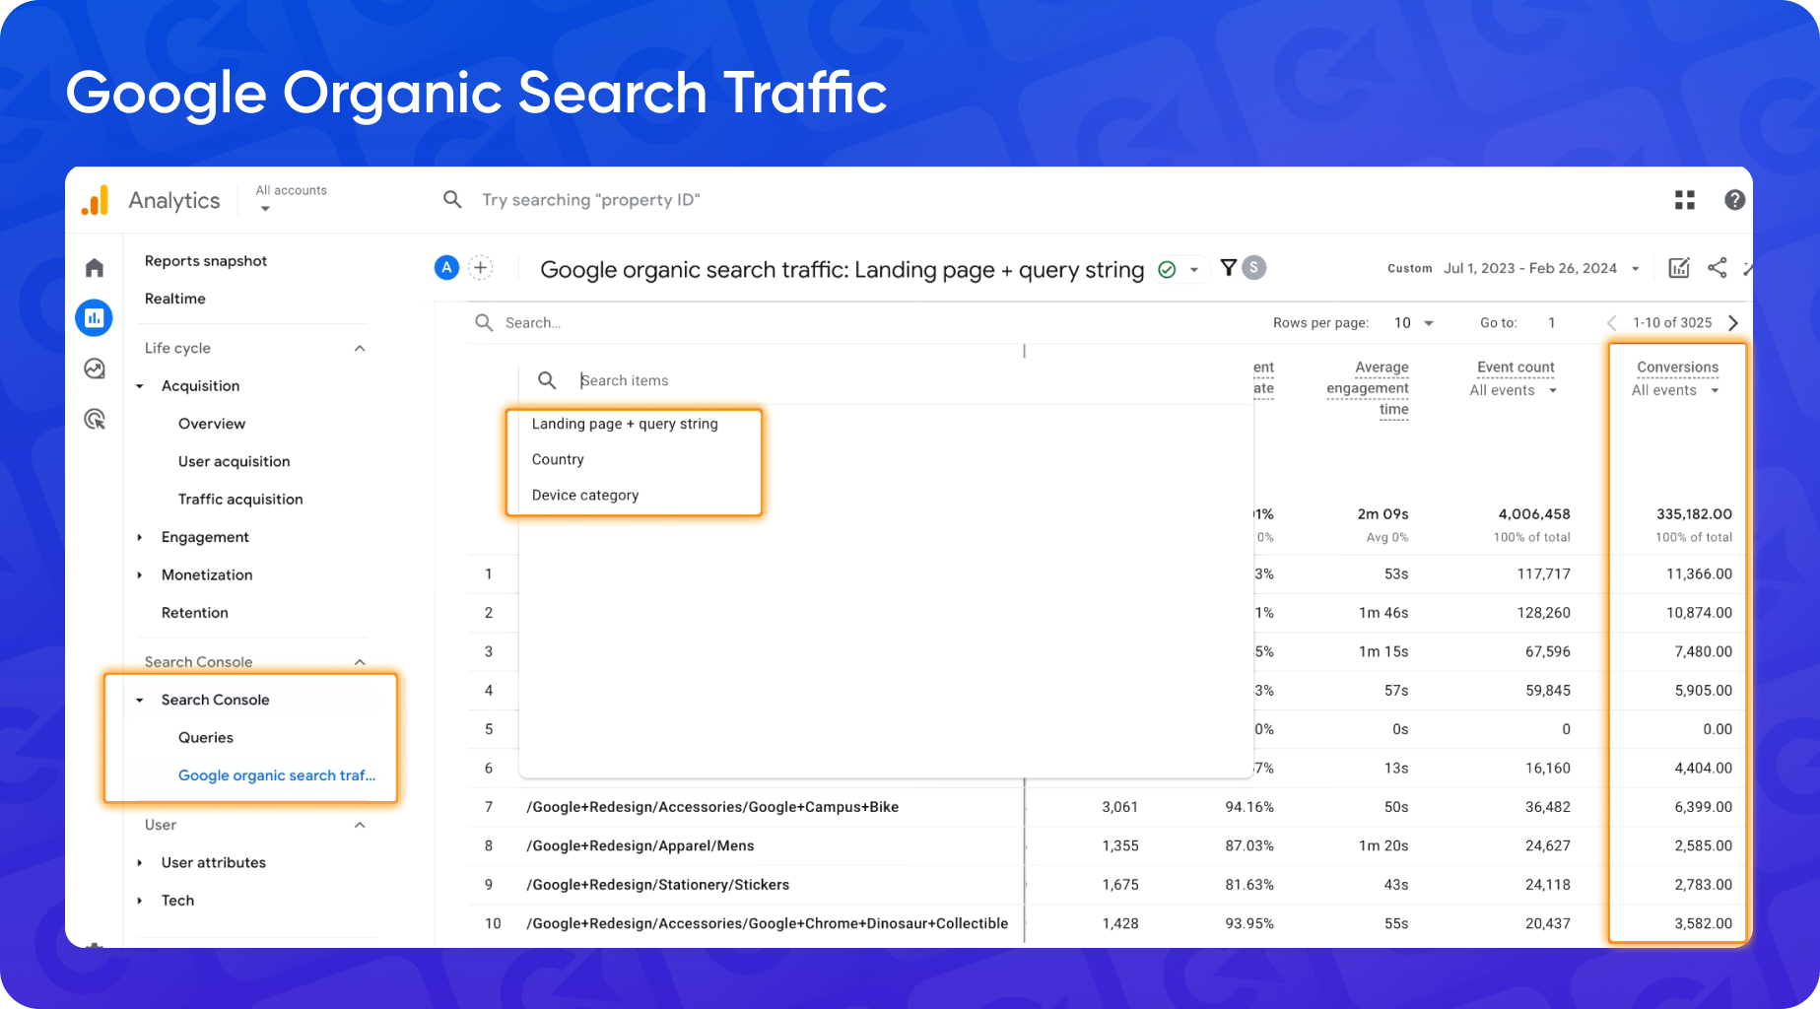Click the filter icon next to the report title

[1227, 267]
